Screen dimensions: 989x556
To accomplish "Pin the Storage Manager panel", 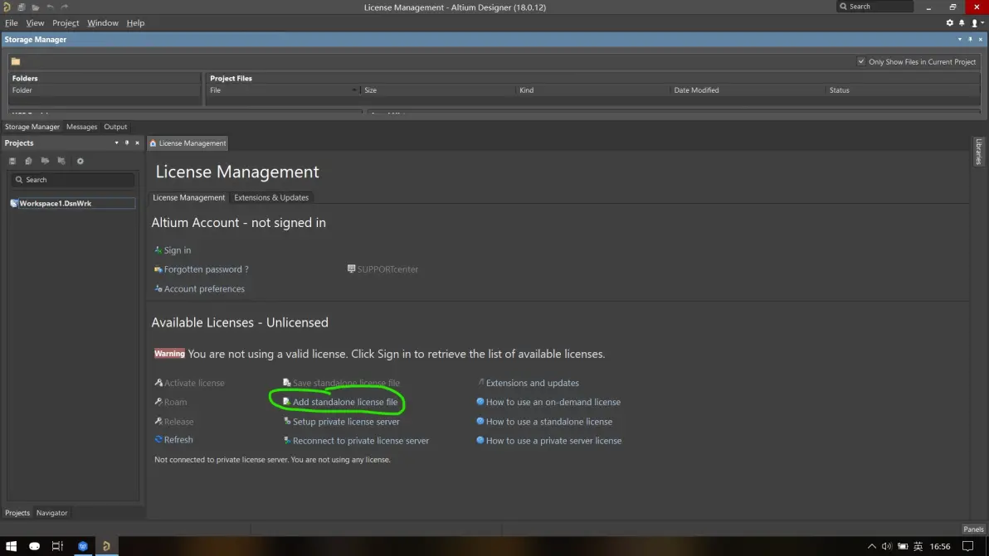I will click(970, 39).
